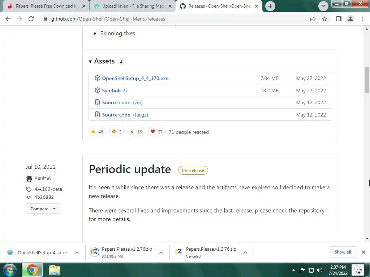Close the Releases Open-Shell tab
The width and height of the screenshot is (370, 277).
pyautogui.click(x=257, y=6)
